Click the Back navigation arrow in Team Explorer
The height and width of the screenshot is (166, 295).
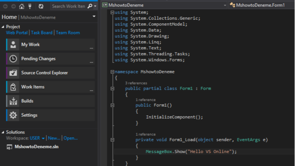click(x=5, y=6)
